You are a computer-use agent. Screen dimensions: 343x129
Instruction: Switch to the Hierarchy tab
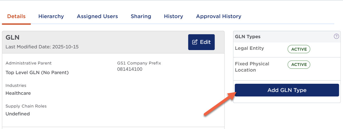(x=51, y=16)
